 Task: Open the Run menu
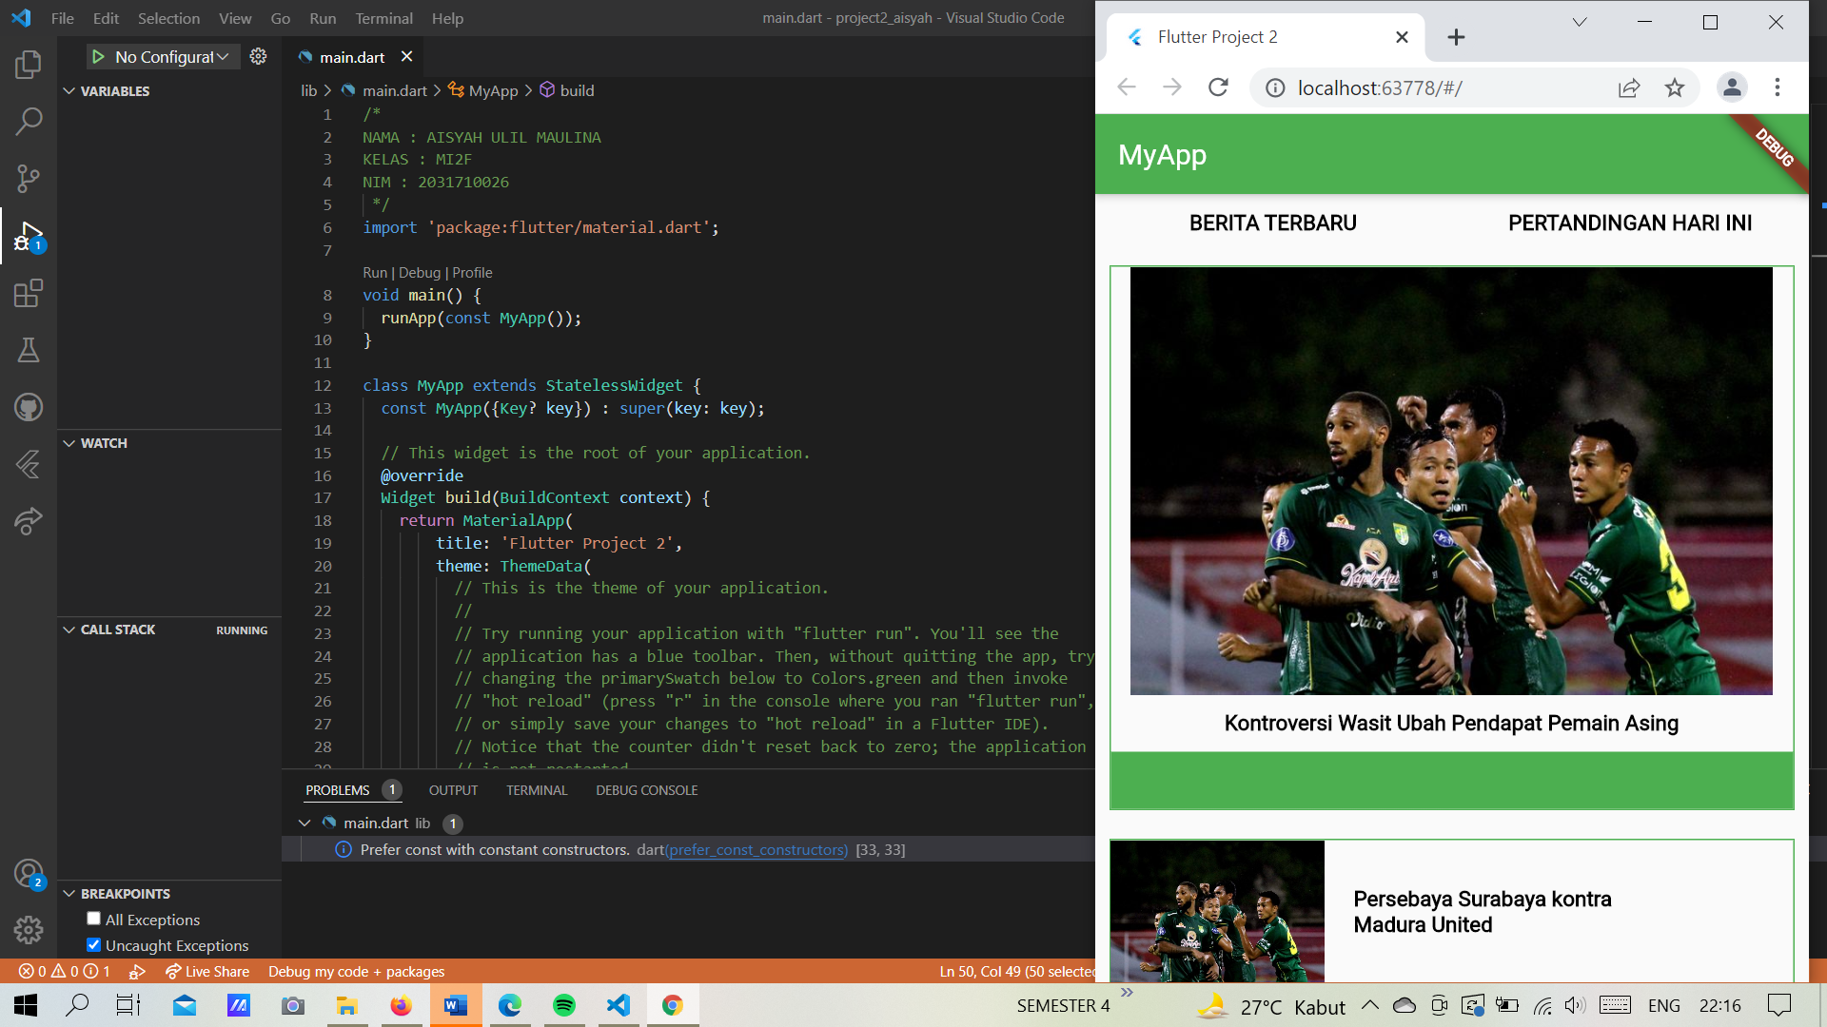pos(322,18)
